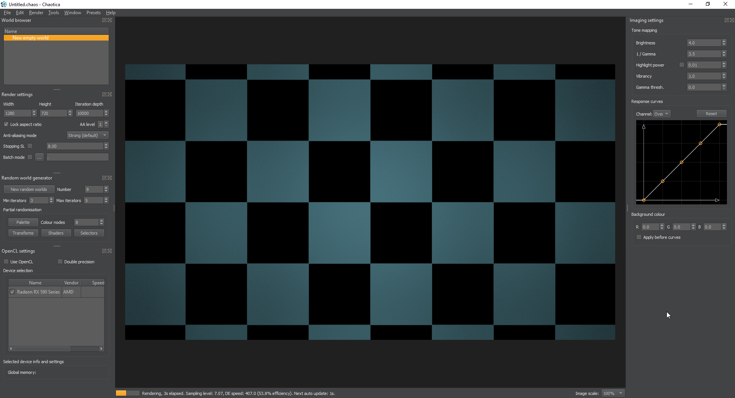735x398 pixels.
Task: Close the World browser panel
Action: coord(110,20)
